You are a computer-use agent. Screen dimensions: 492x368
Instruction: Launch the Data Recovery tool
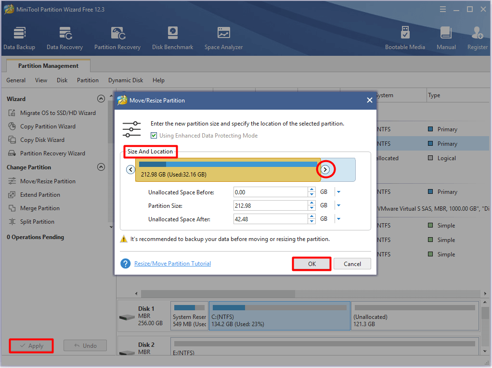tap(65, 38)
